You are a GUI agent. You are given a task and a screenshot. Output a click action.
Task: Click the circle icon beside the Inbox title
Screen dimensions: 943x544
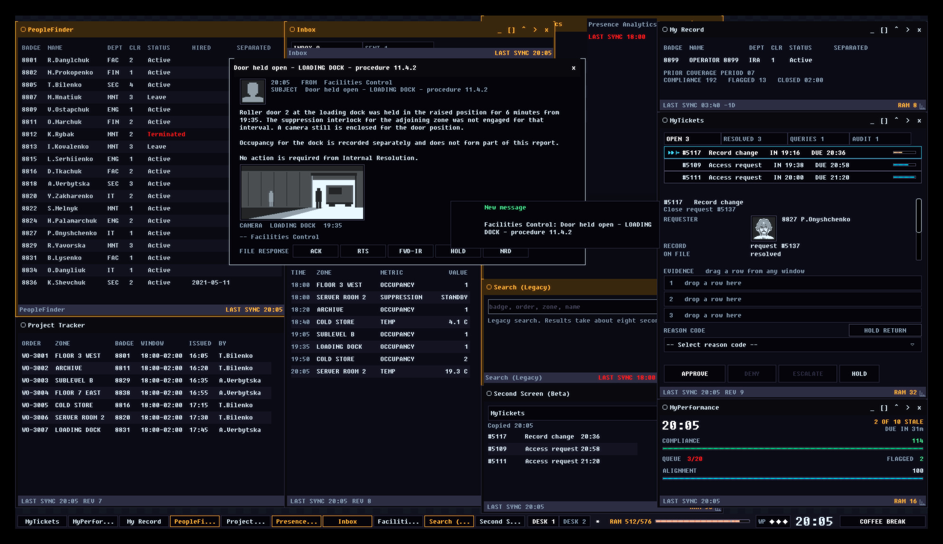pyautogui.click(x=292, y=29)
